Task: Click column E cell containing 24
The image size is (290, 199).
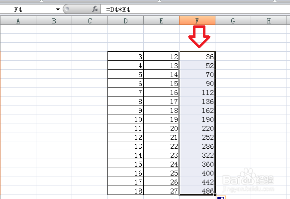Action: pyautogui.click(x=161, y=164)
